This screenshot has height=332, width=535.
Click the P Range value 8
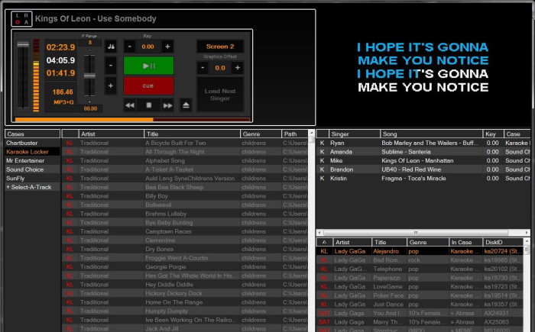89,43
